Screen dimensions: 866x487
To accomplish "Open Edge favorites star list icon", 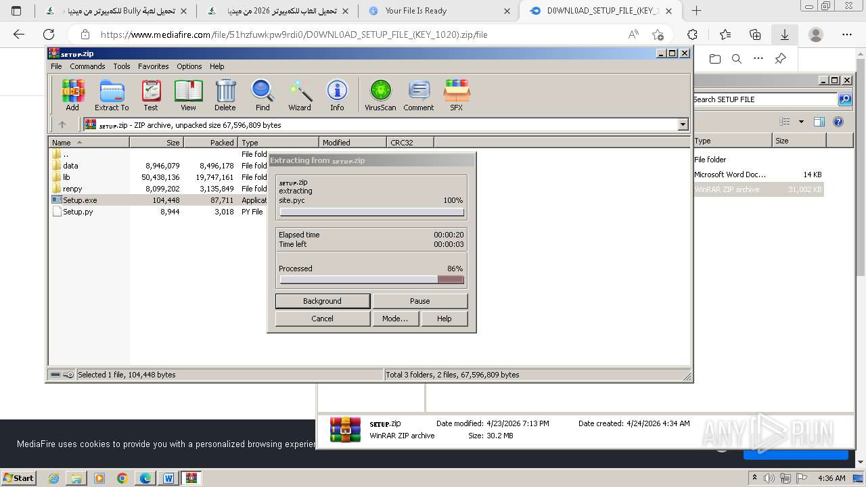I will click(x=725, y=34).
